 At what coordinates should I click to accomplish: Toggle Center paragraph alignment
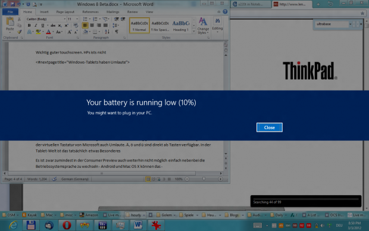point(92,26)
